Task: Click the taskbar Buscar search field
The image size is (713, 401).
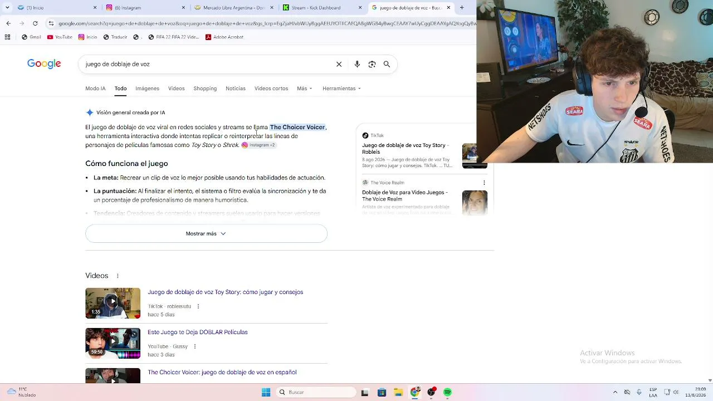Action: [316, 392]
